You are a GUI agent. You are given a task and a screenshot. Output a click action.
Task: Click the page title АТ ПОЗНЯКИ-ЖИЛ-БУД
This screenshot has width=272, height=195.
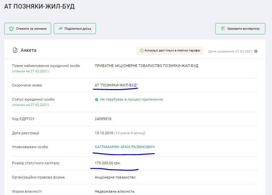[39, 7]
